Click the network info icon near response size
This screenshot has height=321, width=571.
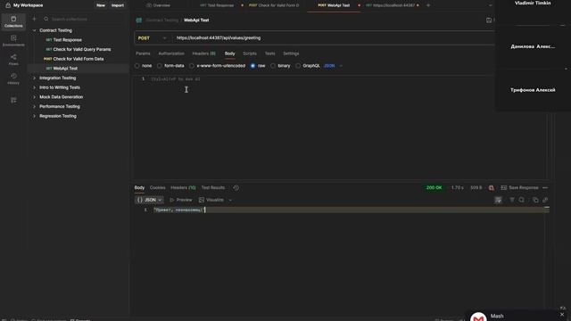pos(492,188)
